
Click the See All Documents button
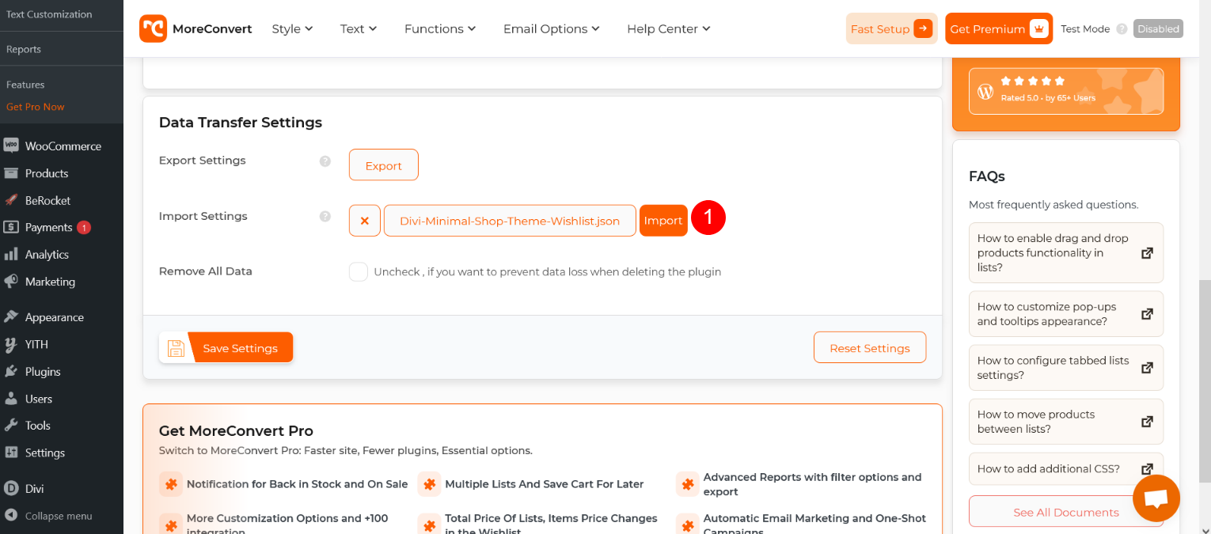(1066, 512)
